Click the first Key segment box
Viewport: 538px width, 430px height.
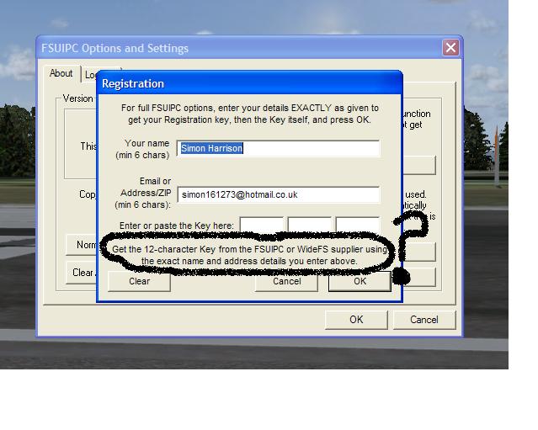(262, 225)
